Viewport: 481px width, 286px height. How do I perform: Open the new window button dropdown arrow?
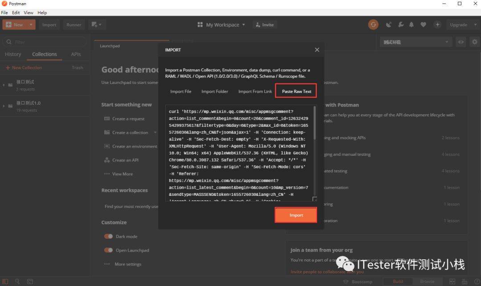100,25
